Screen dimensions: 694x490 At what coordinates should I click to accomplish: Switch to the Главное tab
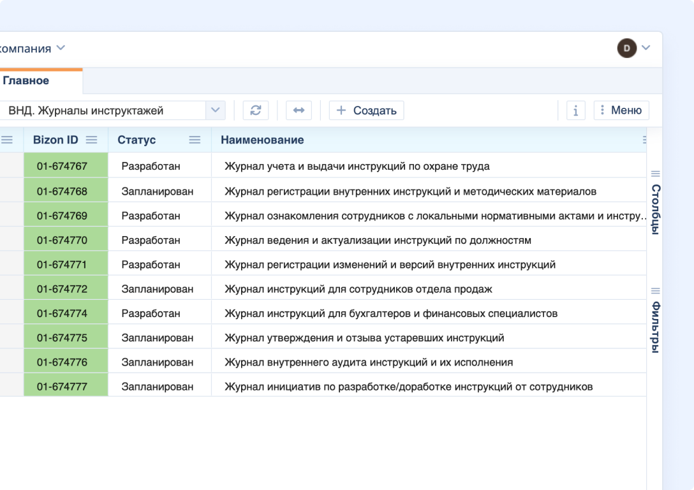tap(26, 81)
